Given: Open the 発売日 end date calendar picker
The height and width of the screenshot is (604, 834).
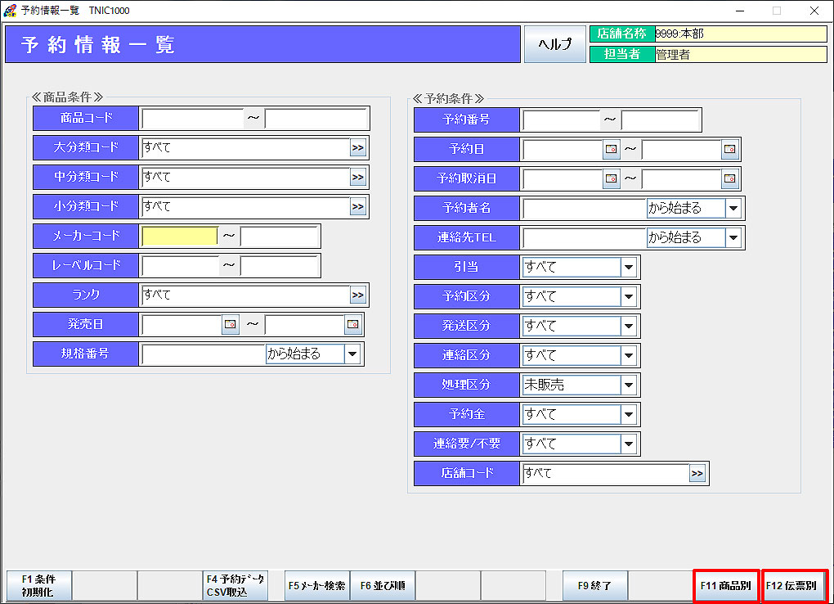Looking at the screenshot, I should pyautogui.click(x=352, y=325).
